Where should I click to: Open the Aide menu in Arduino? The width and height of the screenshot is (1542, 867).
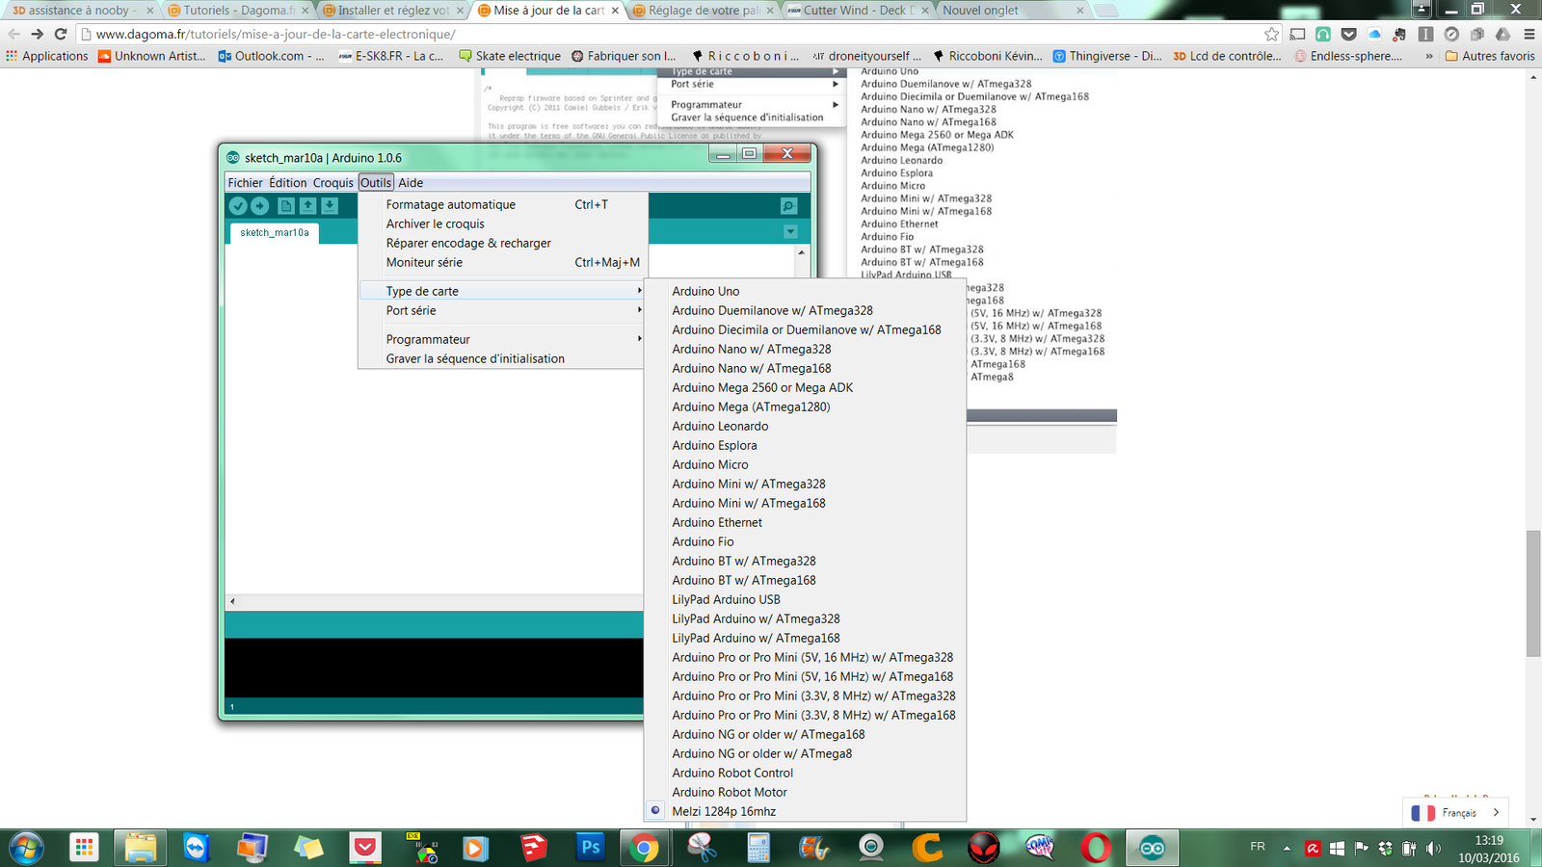tap(411, 183)
